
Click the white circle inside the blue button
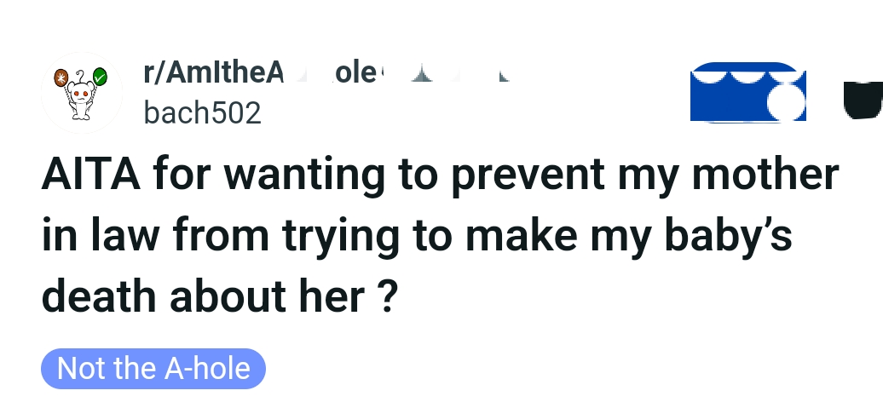783,101
